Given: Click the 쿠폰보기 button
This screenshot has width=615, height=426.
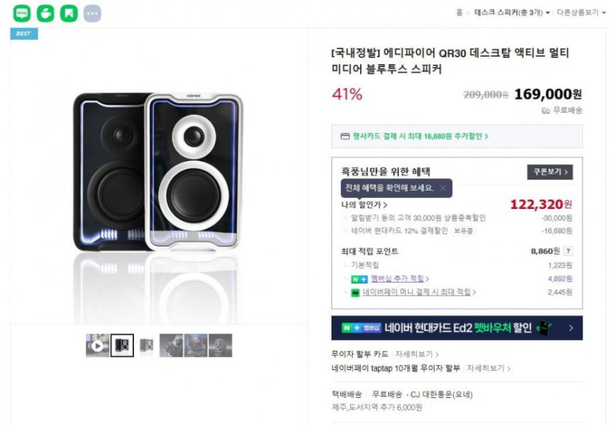Looking at the screenshot, I should point(549,172).
